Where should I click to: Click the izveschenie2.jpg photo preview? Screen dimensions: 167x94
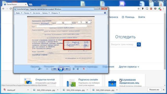coord(61,40)
